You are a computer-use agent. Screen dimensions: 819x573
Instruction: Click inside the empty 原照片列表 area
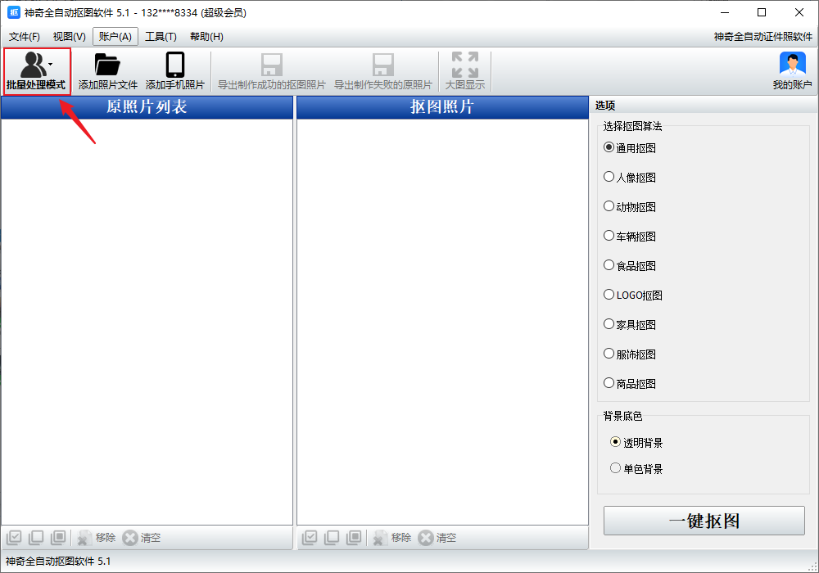point(147,319)
